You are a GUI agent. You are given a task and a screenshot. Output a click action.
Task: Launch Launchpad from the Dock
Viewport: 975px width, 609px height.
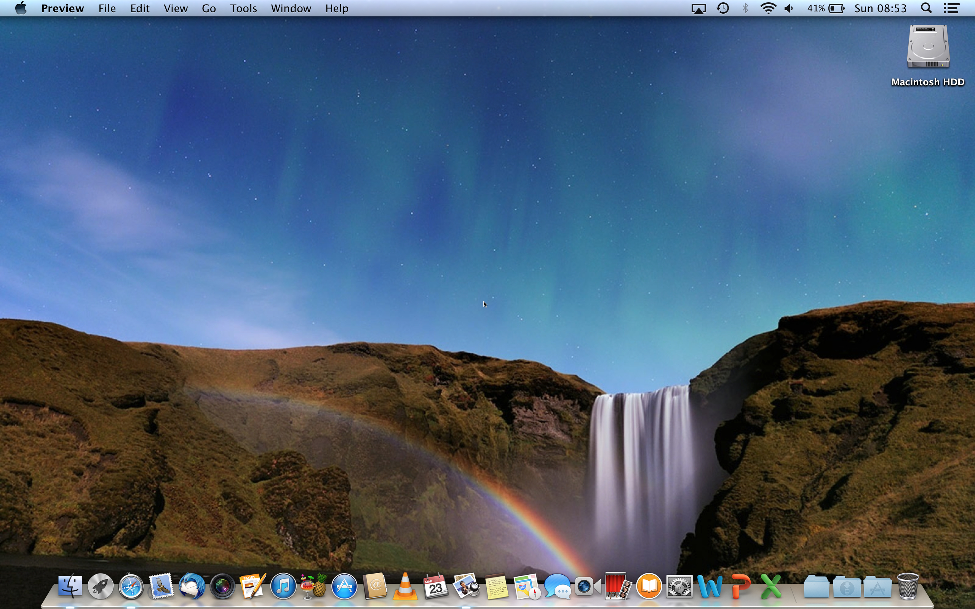point(101,586)
